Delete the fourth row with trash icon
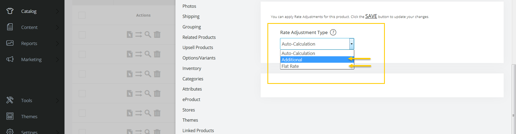 [157, 93]
